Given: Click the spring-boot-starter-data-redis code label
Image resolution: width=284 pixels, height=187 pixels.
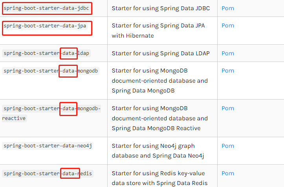Looking at the screenshot, I should point(48,174).
